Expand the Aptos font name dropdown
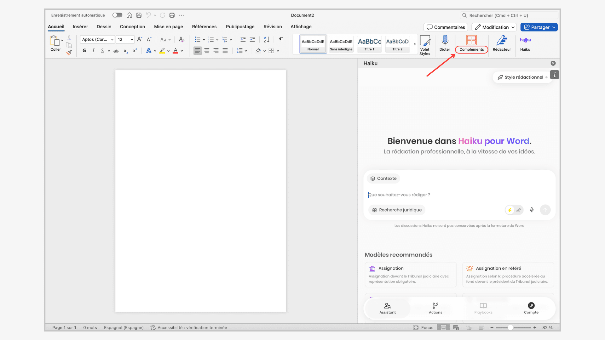Image resolution: width=605 pixels, height=340 pixels. click(x=112, y=39)
